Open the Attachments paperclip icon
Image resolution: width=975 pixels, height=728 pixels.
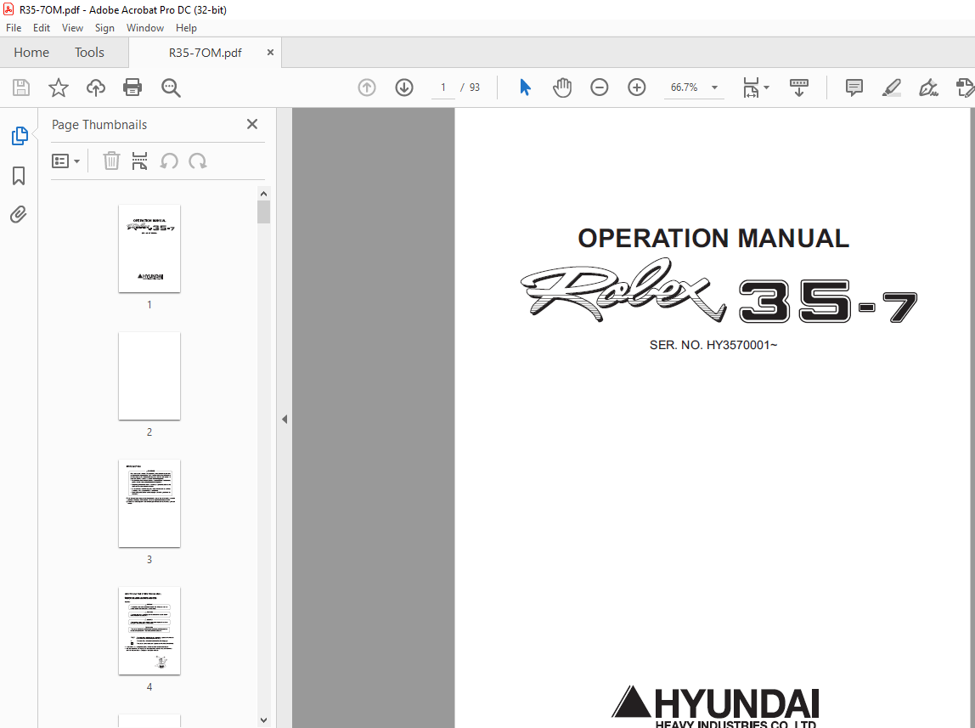pyautogui.click(x=19, y=215)
